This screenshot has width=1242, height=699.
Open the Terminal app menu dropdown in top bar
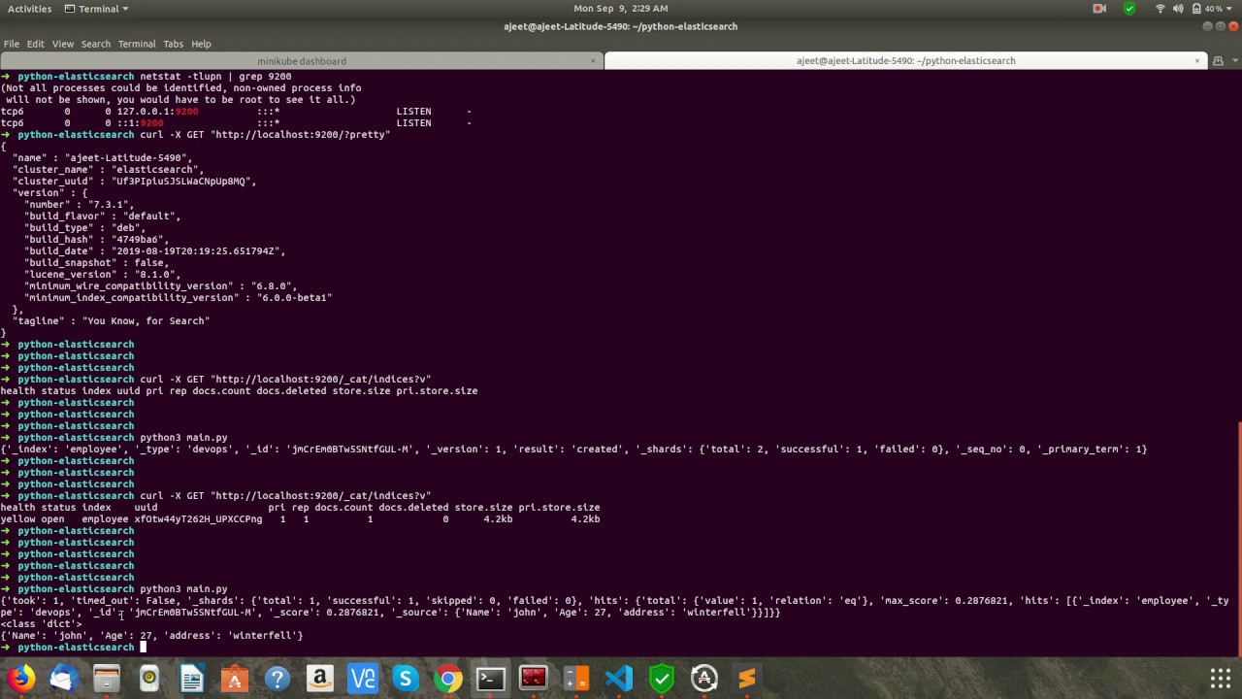tap(96, 9)
